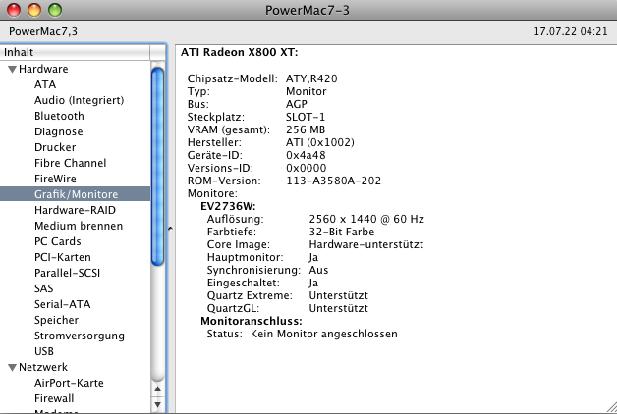Click the splitter handle between panes
Screen dimensions: 617x414
pyautogui.click(x=170, y=229)
